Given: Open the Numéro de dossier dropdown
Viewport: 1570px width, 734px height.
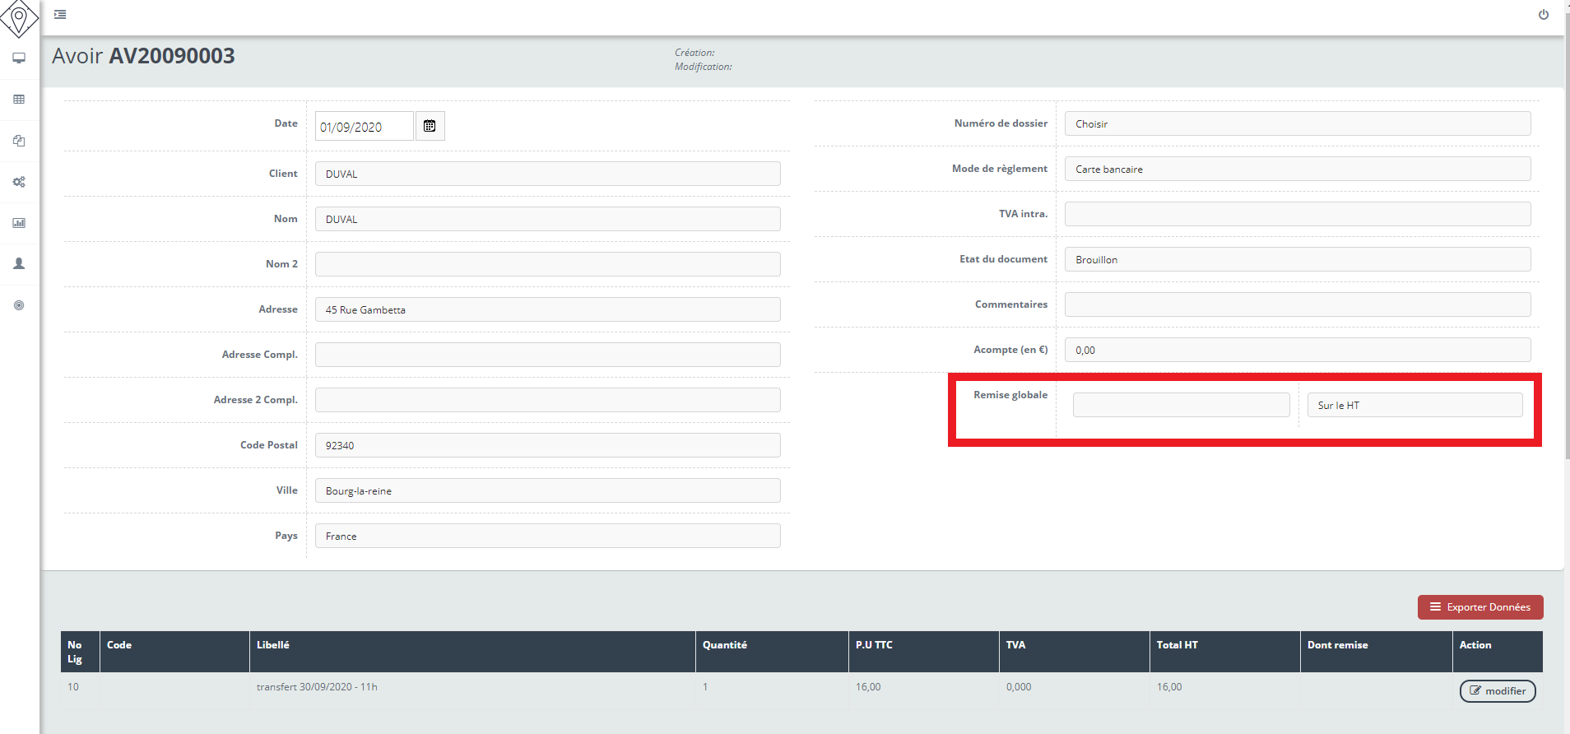Looking at the screenshot, I should [x=1297, y=123].
